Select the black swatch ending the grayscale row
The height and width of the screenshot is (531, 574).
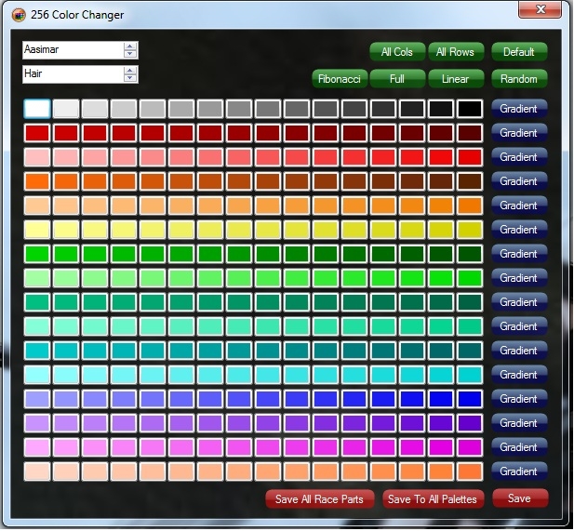(x=469, y=109)
